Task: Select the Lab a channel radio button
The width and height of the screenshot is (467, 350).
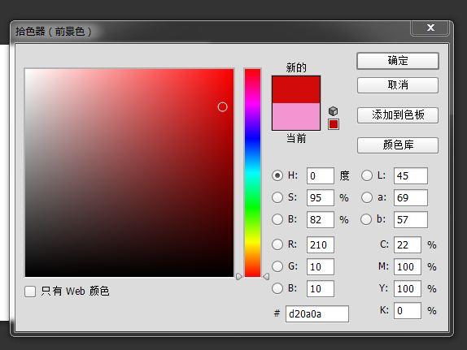Action: pyautogui.click(x=367, y=197)
